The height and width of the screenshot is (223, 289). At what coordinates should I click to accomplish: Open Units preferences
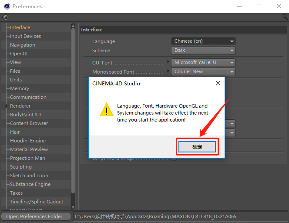coord(16,80)
